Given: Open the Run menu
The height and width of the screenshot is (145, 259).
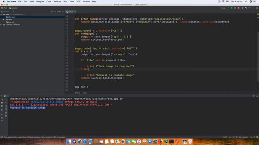Looking at the screenshot, I should tap(65, 2).
